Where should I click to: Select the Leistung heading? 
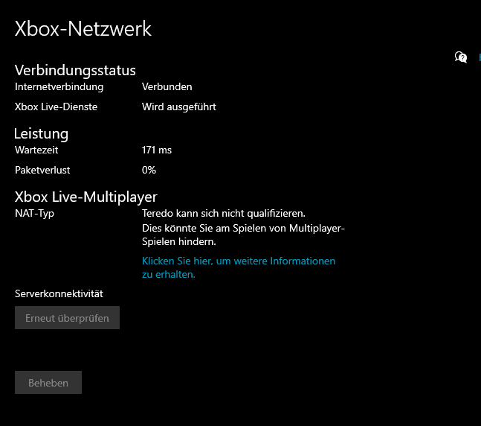click(x=41, y=133)
